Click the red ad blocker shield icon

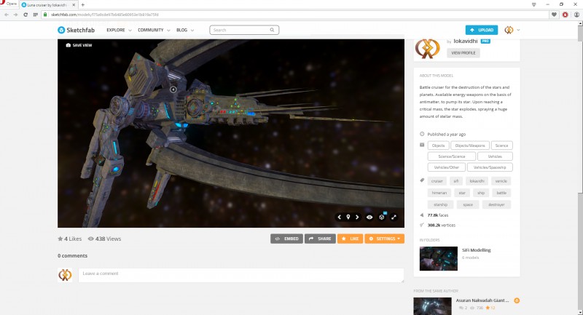click(566, 15)
